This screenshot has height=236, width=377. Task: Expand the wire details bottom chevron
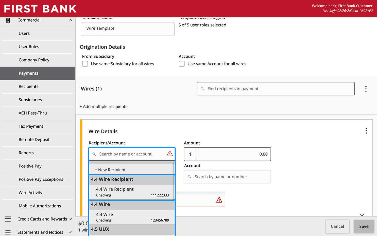coord(362,215)
